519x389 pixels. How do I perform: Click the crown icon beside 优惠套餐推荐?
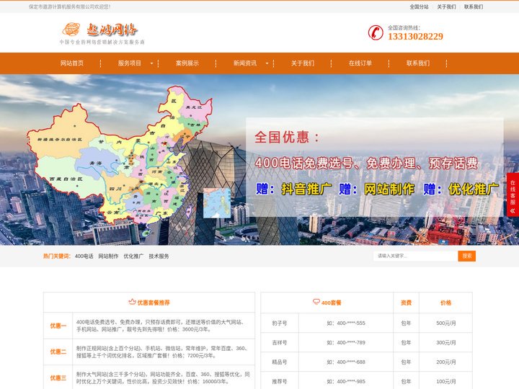[x=132, y=302]
